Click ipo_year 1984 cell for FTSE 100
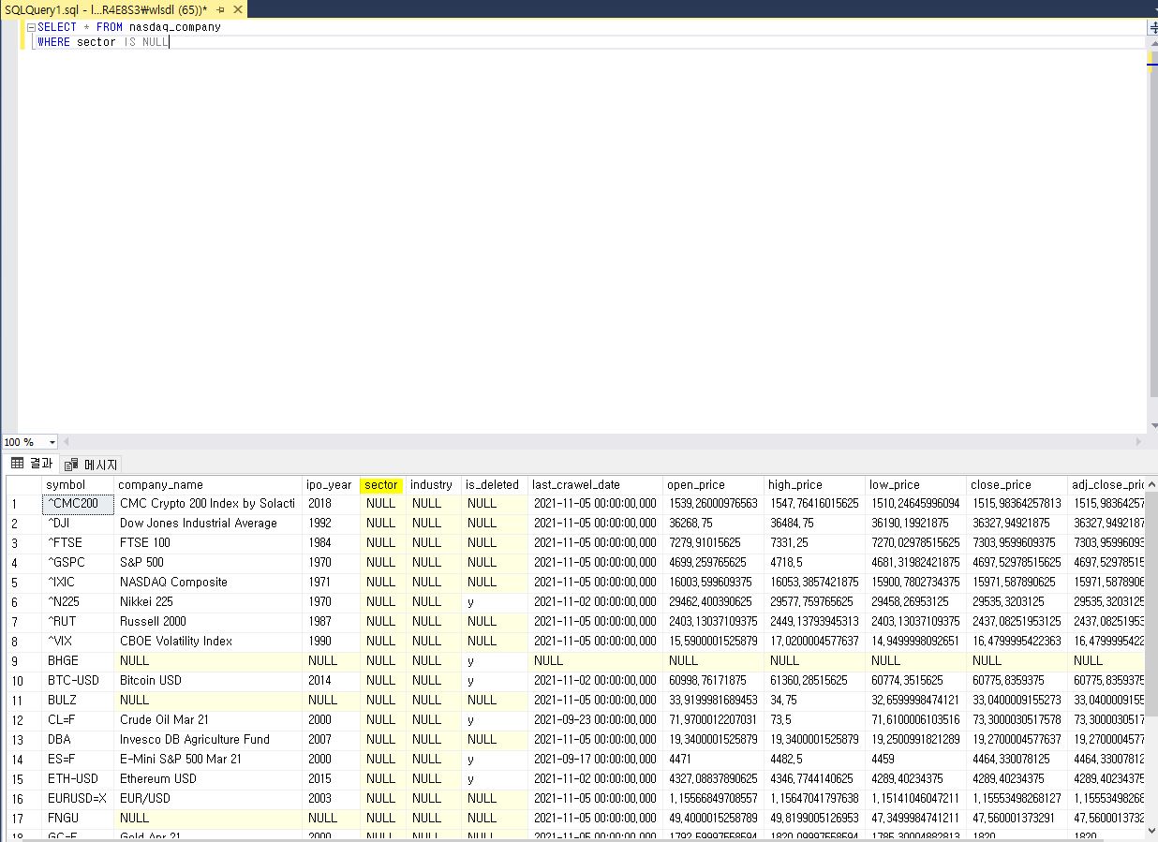Screen dimensions: 1158x842 [x=330, y=543]
